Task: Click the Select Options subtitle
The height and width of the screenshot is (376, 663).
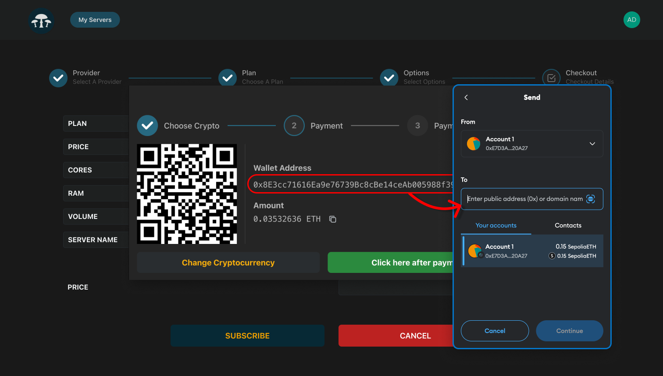Action: [424, 82]
